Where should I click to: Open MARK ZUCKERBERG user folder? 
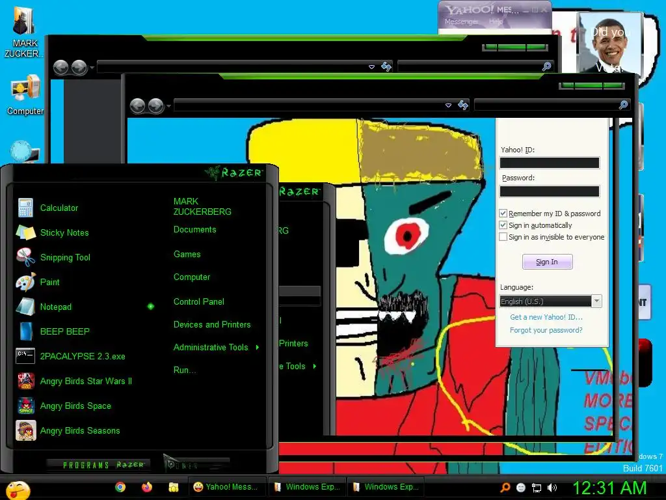(x=202, y=206)
